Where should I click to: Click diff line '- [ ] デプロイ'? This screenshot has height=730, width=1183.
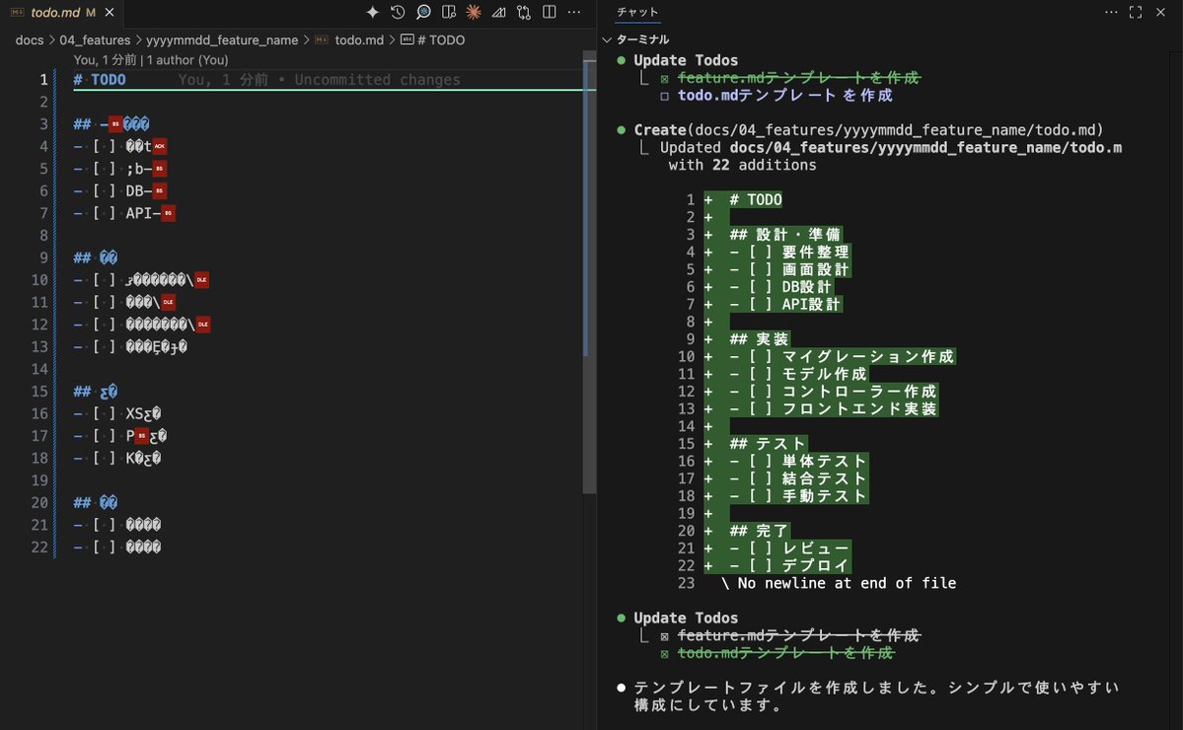pos(789,565)
